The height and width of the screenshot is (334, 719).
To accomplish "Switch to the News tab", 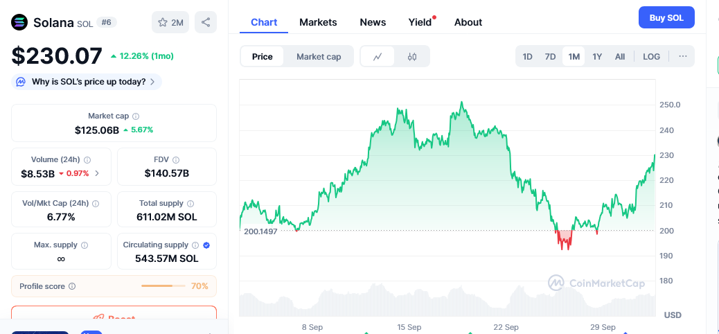I will coord(373,22).
